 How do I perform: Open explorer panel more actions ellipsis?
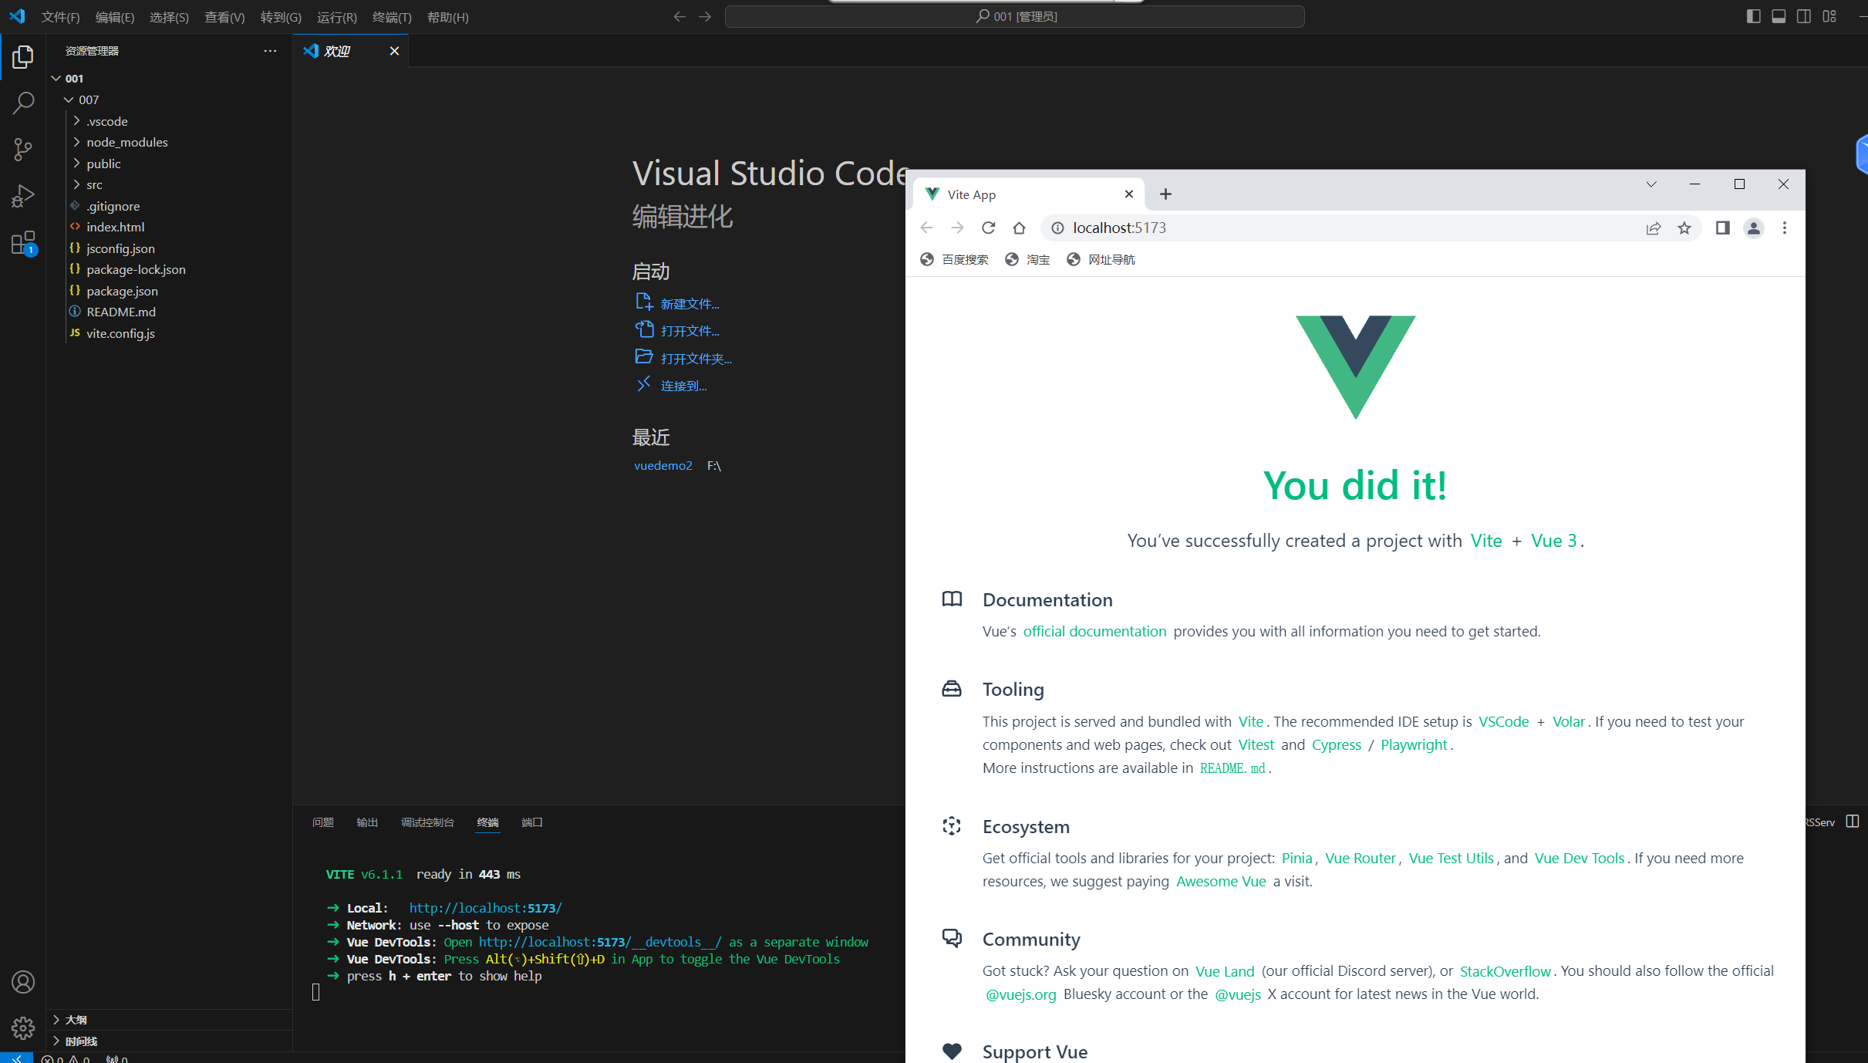click(x=270, y=51)
